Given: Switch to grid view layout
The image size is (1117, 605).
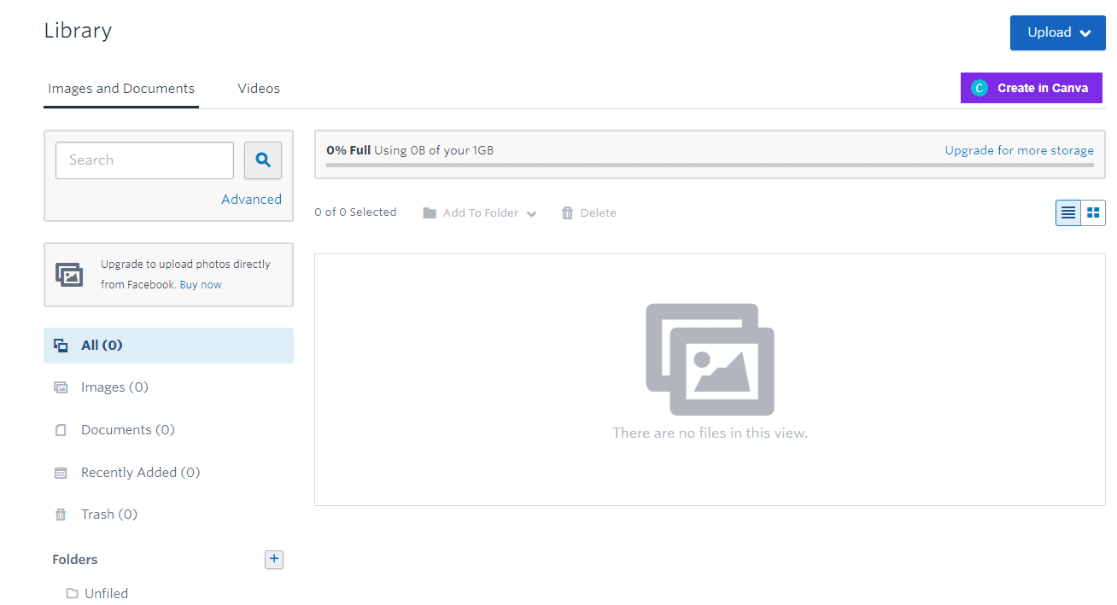Looking at the screenshot, I should pos(1093,212).
